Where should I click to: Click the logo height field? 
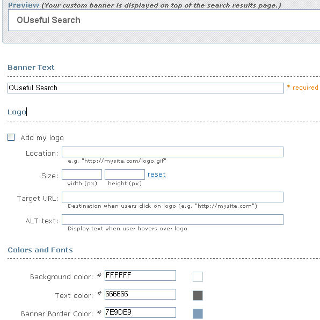[125, 174]
